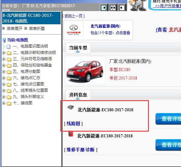Click the 厂家:北汽新能源(国内) text
The image size is (181, 167).
(x=130, y=61)
